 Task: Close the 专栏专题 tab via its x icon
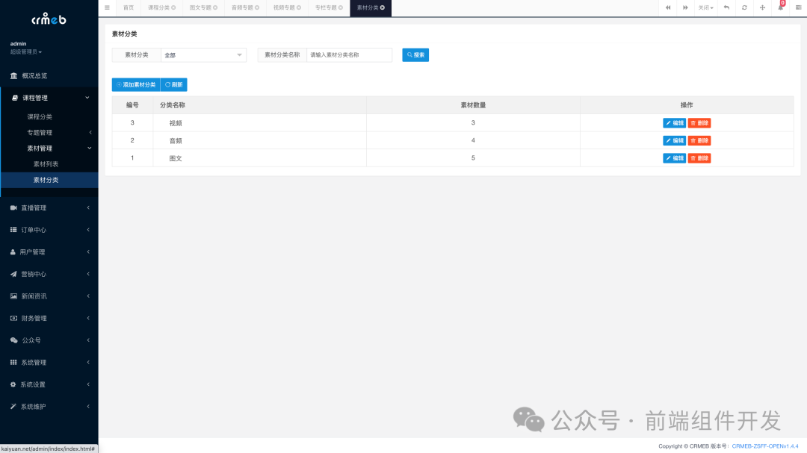tap(341, 7)
